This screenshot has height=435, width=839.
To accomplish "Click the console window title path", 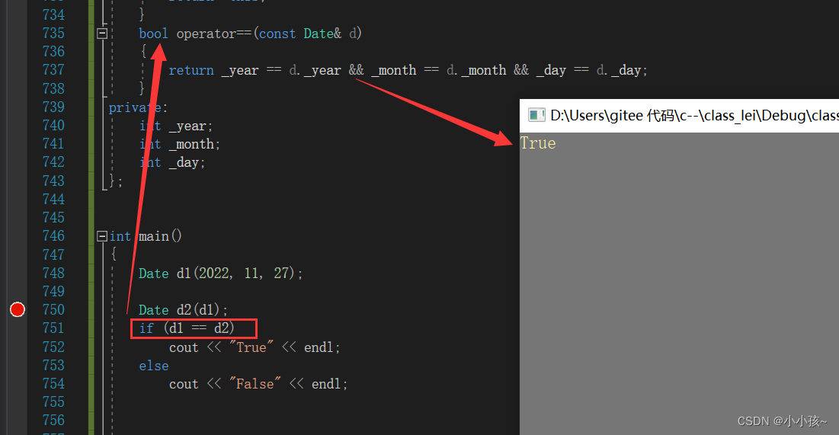I will point(694,115).
